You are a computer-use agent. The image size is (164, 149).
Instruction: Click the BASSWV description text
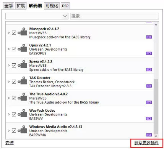pos(36,119)
